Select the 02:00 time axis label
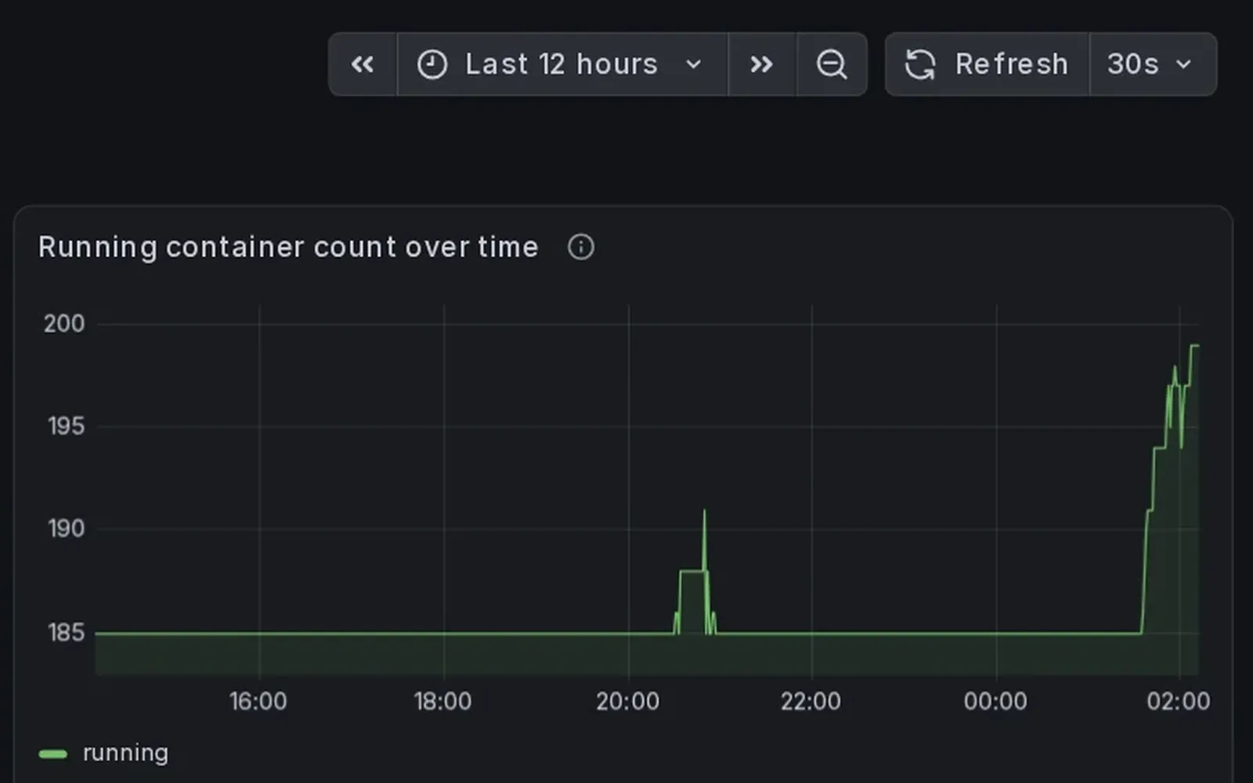Image resolution: width=1253 pixels, height=783 pixels. tap(1179, 701)
